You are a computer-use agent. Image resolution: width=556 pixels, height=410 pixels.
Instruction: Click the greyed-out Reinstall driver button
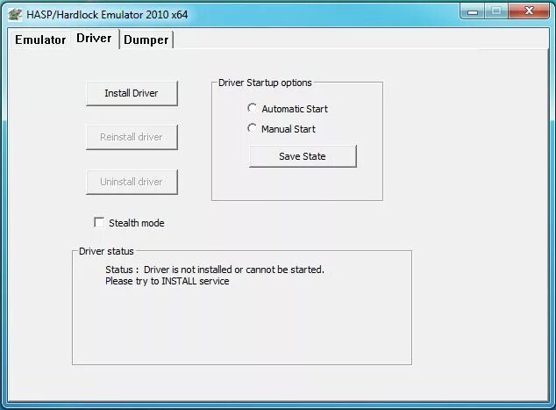(132, 137)
